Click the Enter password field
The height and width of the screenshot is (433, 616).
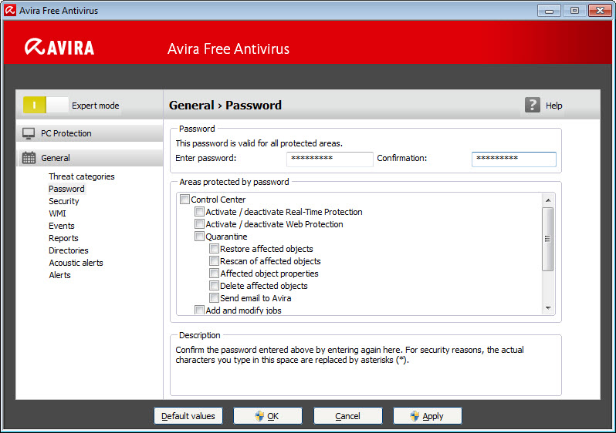pyautogui.click(x=330, y=159)
